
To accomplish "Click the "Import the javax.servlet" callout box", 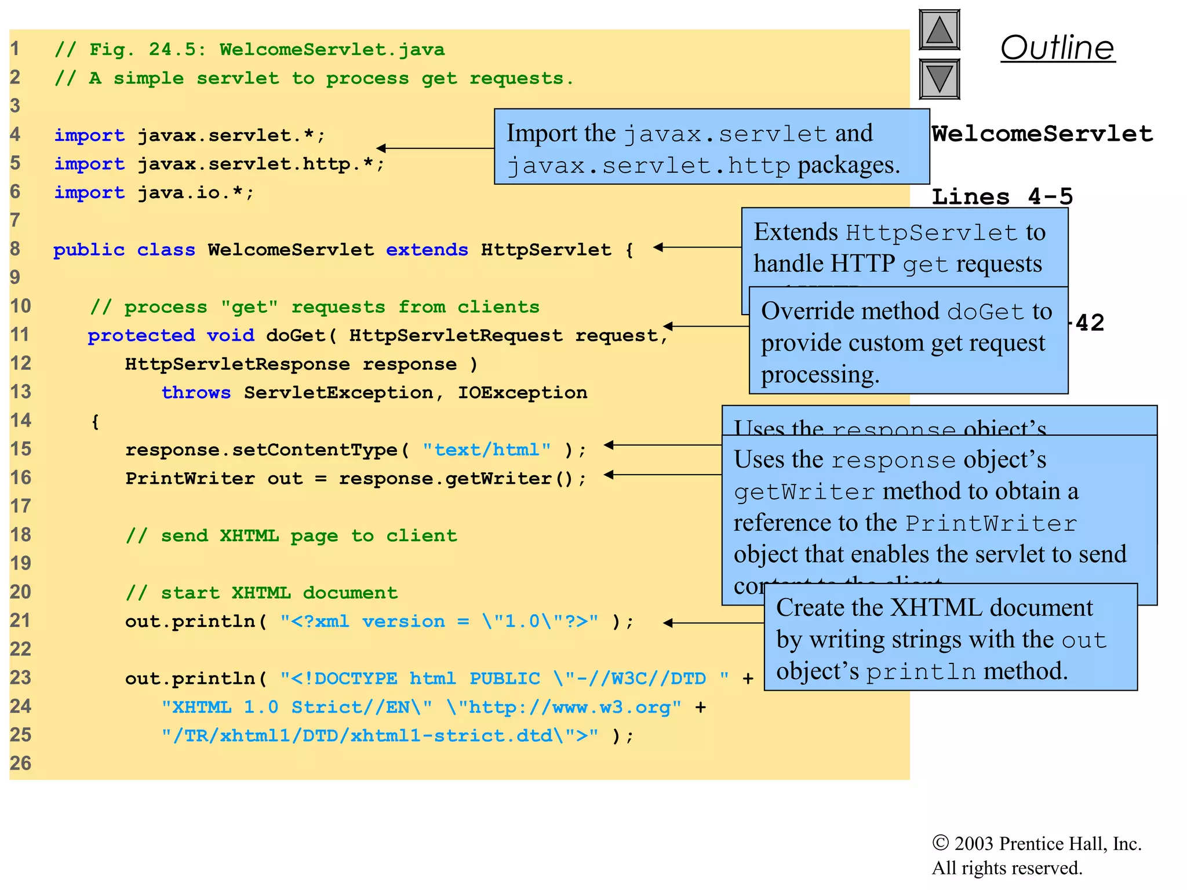I will tap(712, 147).
